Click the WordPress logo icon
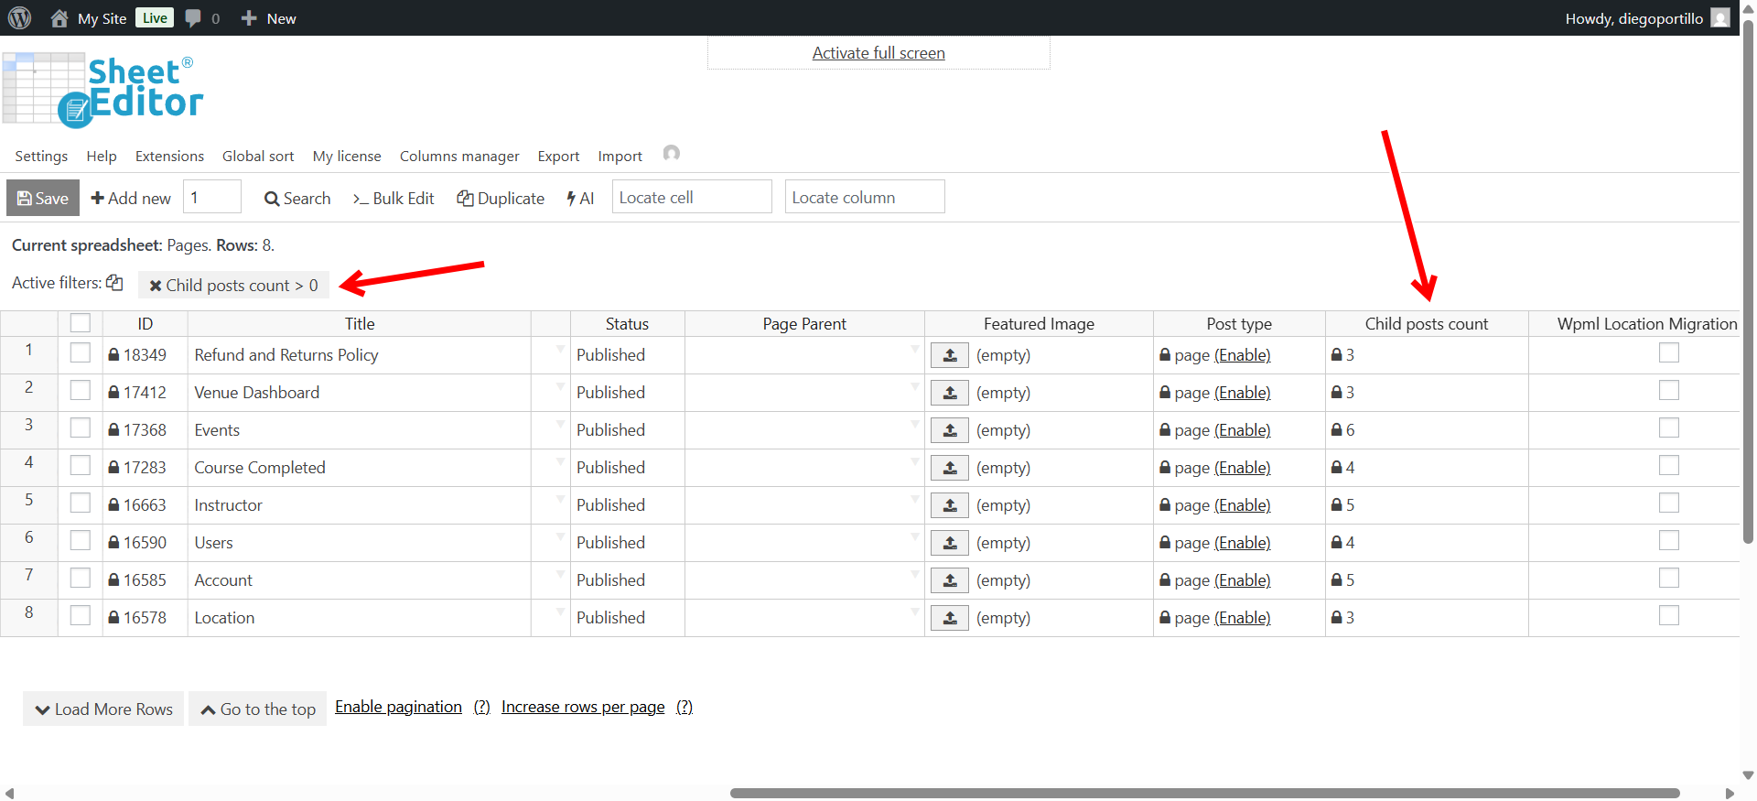Screen dimensions: 1757x801 click(19, 18)
